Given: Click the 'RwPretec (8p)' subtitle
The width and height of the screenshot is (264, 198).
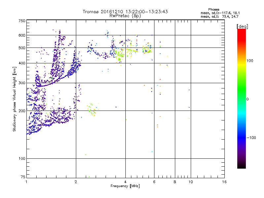Looking at the screenshot, I should (x=125, y=16).
